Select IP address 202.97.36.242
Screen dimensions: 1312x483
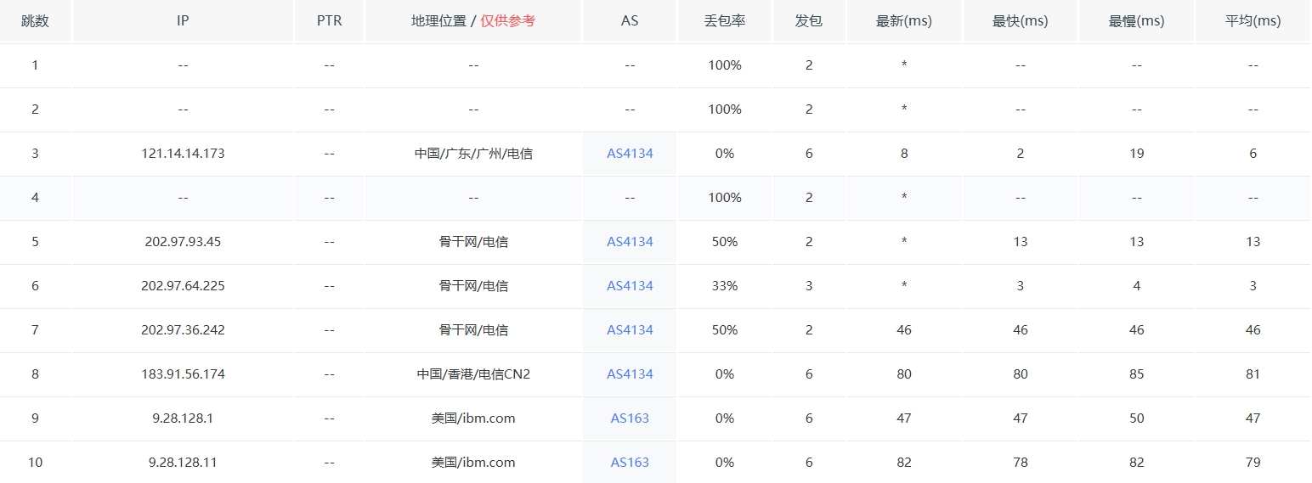(x=183, y=330)
